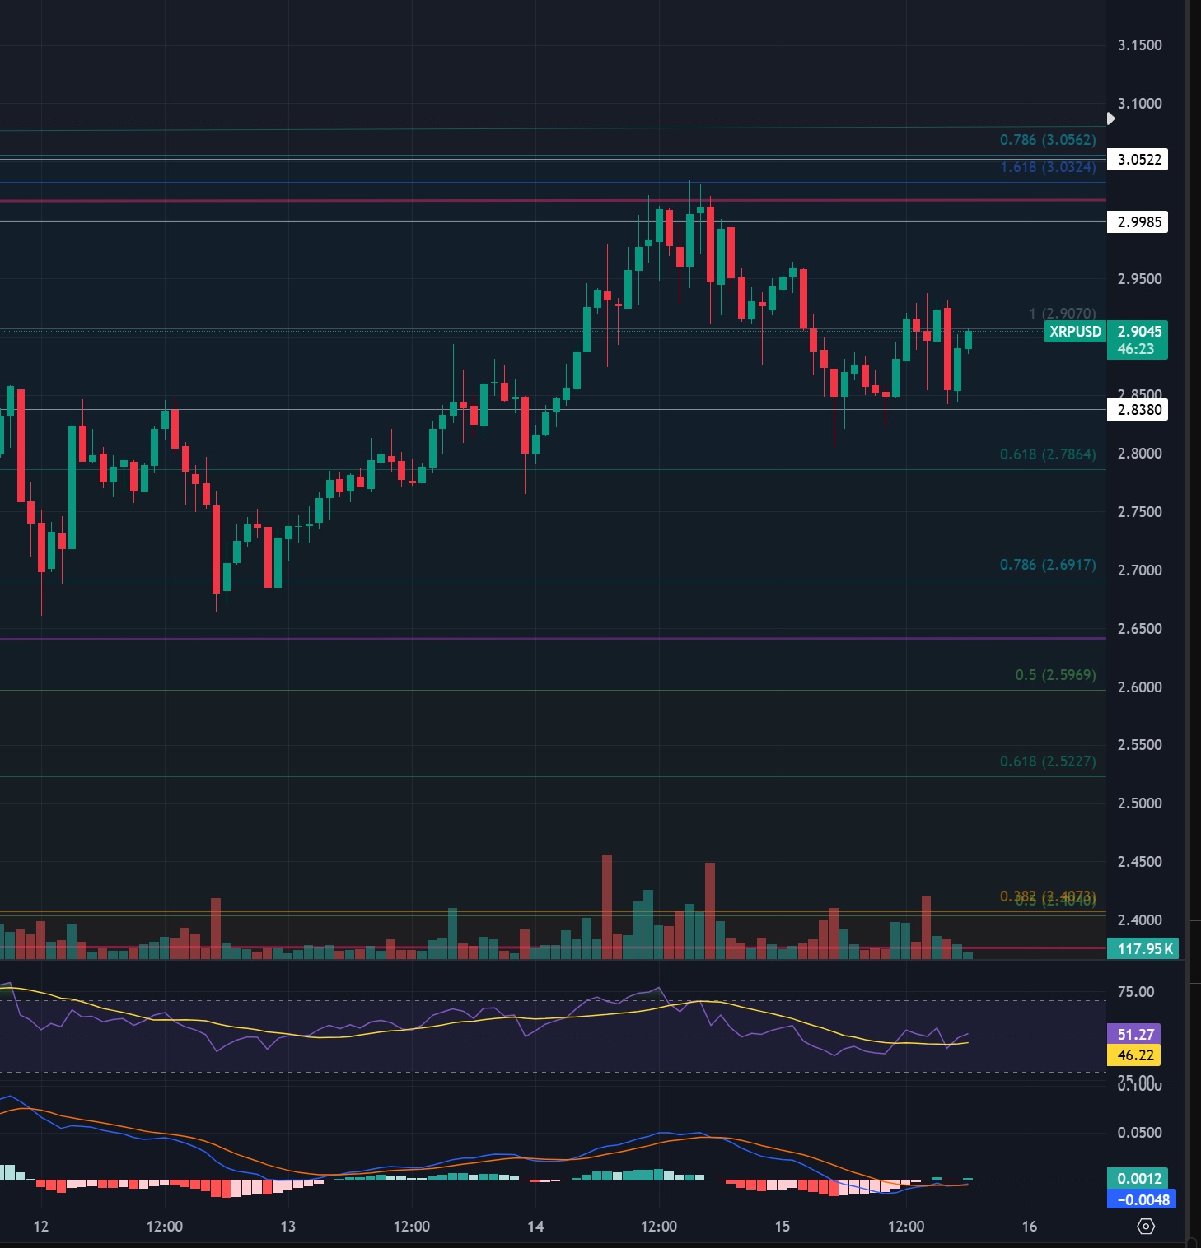This screenshot has height=1248, width=1201.
Task: Click the 1.618 (3.0324) Fibonacci label
Action: tap(1048, 167)
